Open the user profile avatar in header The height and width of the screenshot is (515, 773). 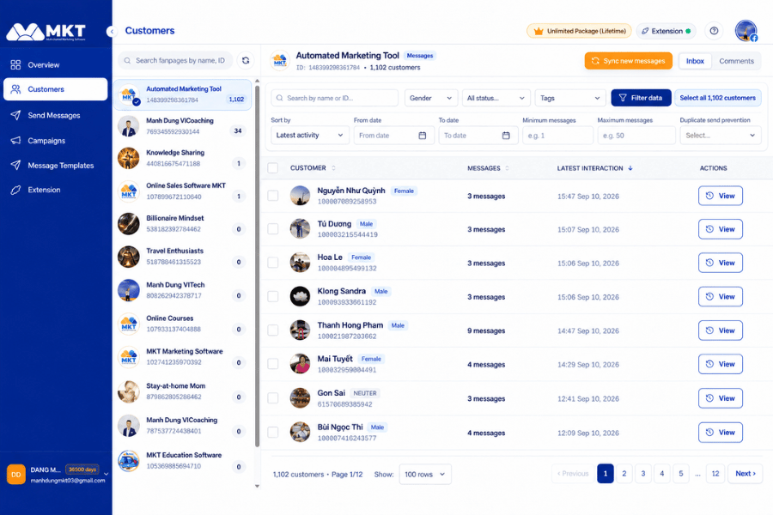pos(746,31)
